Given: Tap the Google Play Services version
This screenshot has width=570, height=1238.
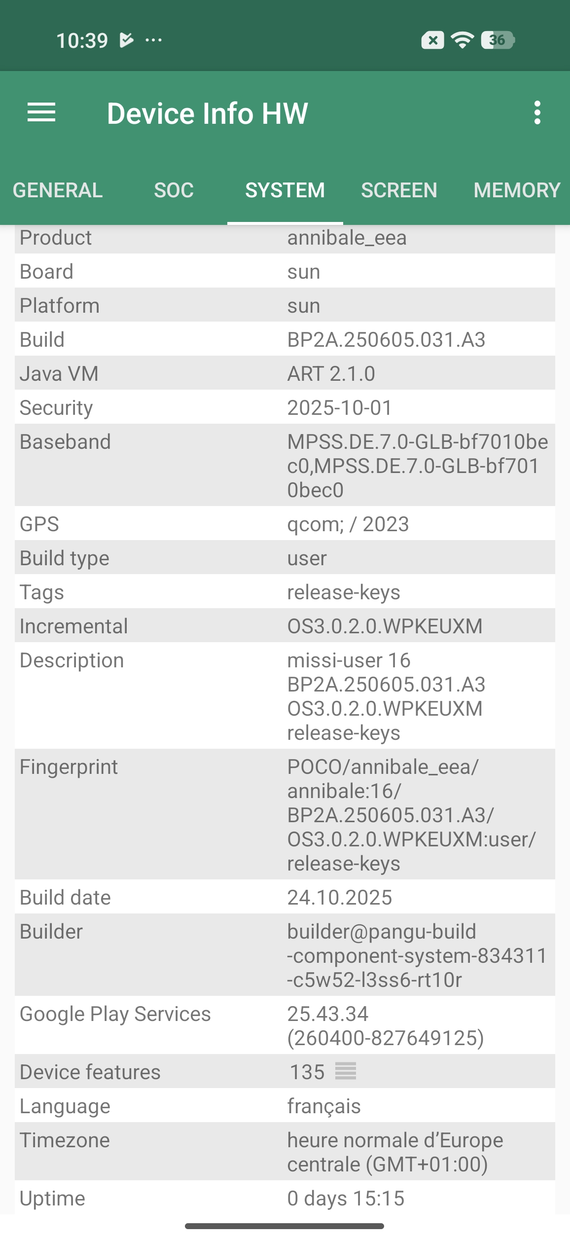Looking at the screenshot, I should [386, 1026].
